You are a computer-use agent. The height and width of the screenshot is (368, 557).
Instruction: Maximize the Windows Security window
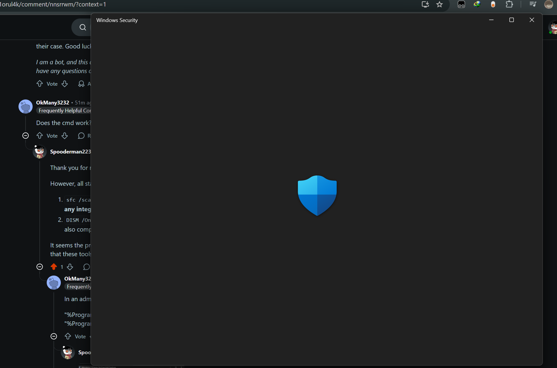(511, 20)
